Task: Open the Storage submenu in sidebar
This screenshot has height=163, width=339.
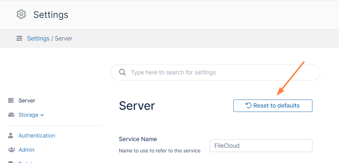Action: (x=28, y=115)
